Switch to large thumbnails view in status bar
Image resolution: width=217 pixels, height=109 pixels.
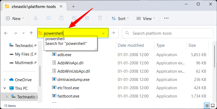pyautogui.click(x=213, y=106)
